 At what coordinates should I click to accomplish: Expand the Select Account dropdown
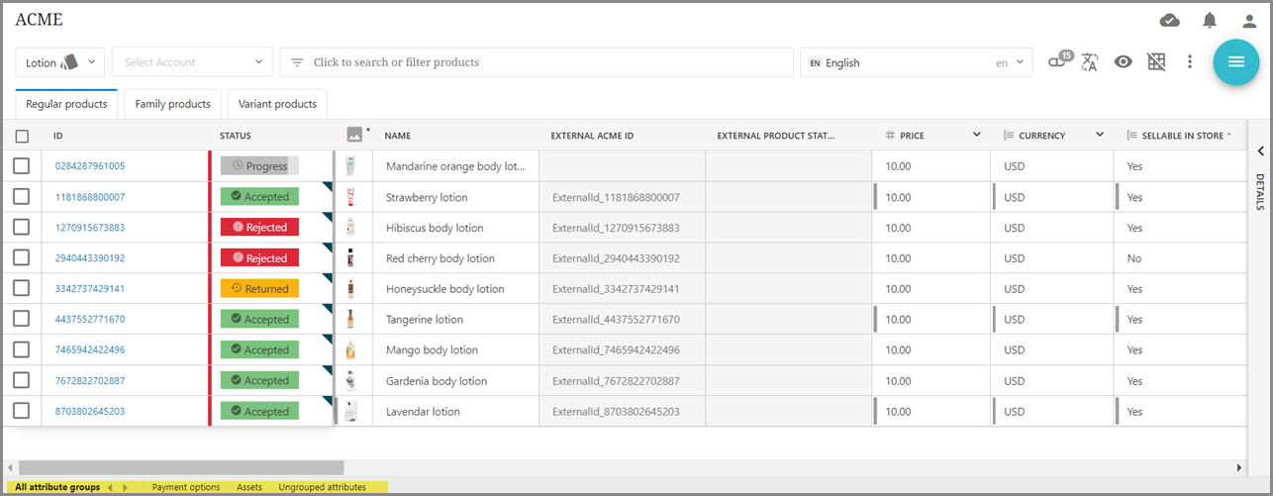tap(193, 62)
